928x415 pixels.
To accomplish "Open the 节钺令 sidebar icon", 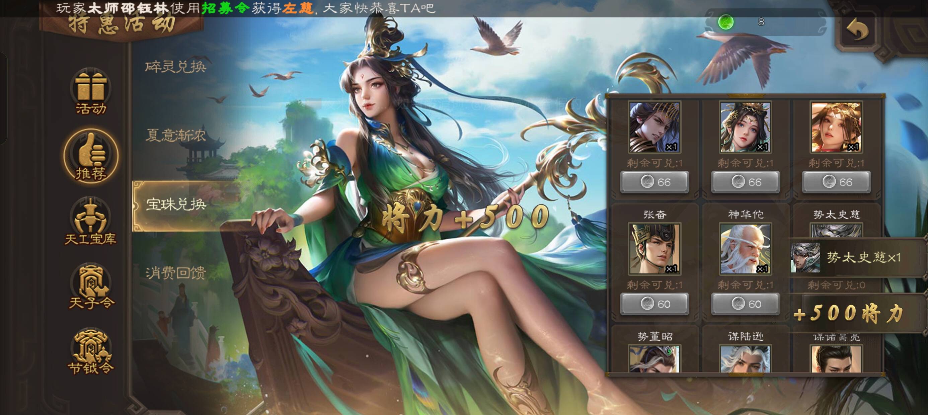I will (x=91, y=352).
